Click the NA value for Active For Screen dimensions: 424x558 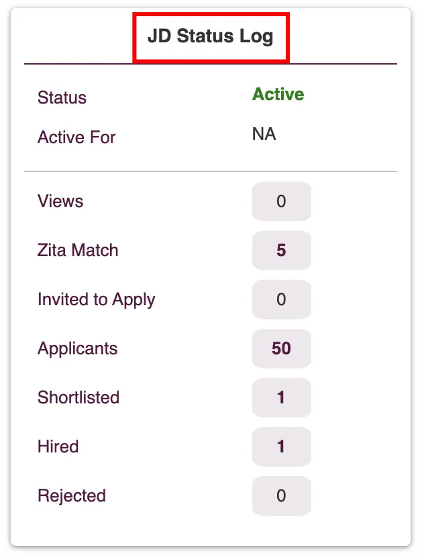click(264, 134)
